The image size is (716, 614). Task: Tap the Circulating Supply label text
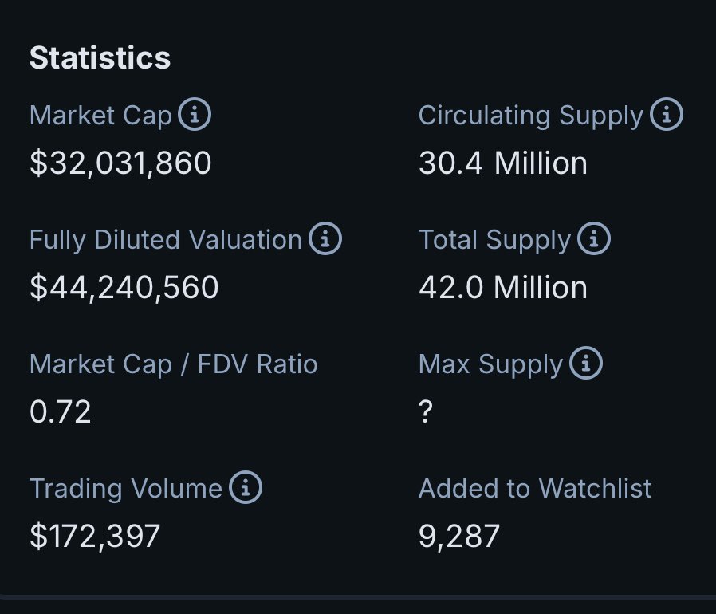point(531,116)
